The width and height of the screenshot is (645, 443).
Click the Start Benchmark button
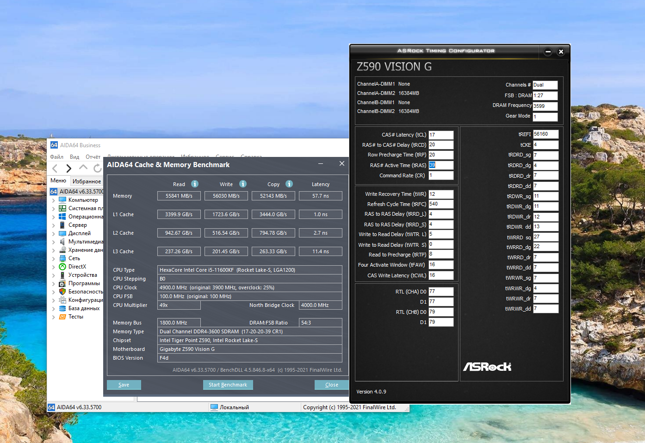228,385
